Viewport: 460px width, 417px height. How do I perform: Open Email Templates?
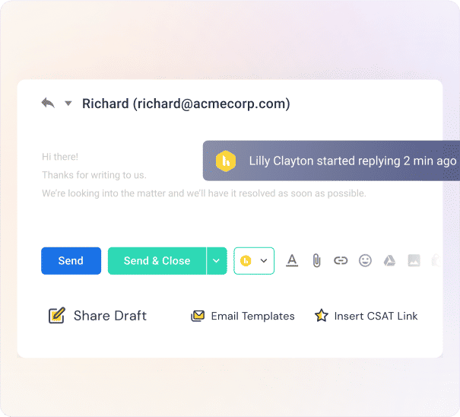(243, 316)
